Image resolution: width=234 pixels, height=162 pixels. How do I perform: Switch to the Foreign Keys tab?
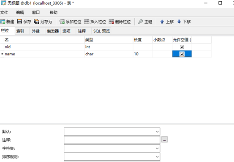click(x=38, y=31)
